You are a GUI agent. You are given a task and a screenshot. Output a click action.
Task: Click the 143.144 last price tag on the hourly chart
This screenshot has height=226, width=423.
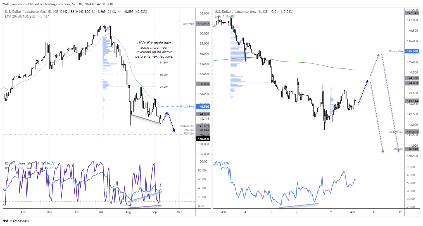point(412,101)
